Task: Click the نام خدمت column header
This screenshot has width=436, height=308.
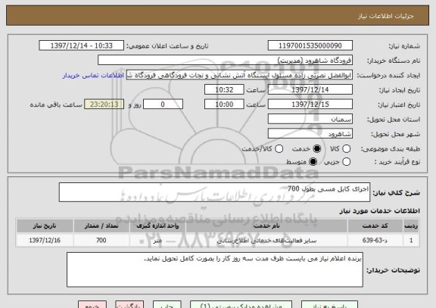Action: [x=266, y=226]
